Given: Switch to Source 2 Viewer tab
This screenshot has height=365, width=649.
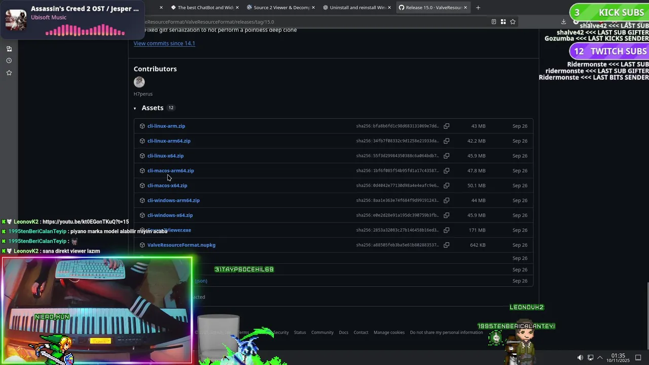Looking at the screenshot, I should coord(281,8).
